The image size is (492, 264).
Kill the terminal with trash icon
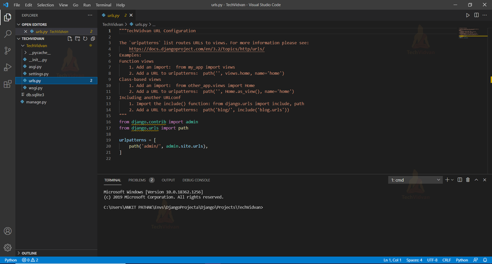pos(468,180)
